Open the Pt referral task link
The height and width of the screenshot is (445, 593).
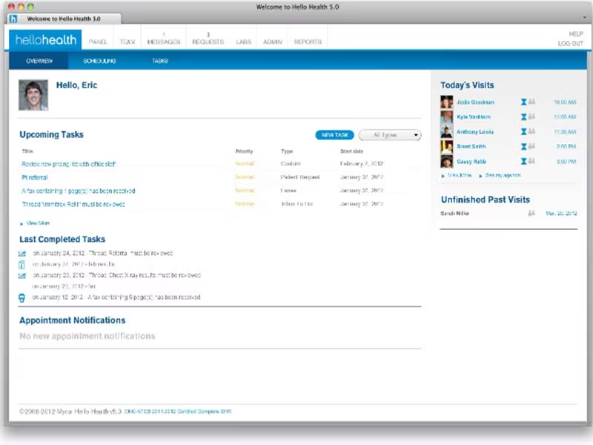[x=35, y=177]
